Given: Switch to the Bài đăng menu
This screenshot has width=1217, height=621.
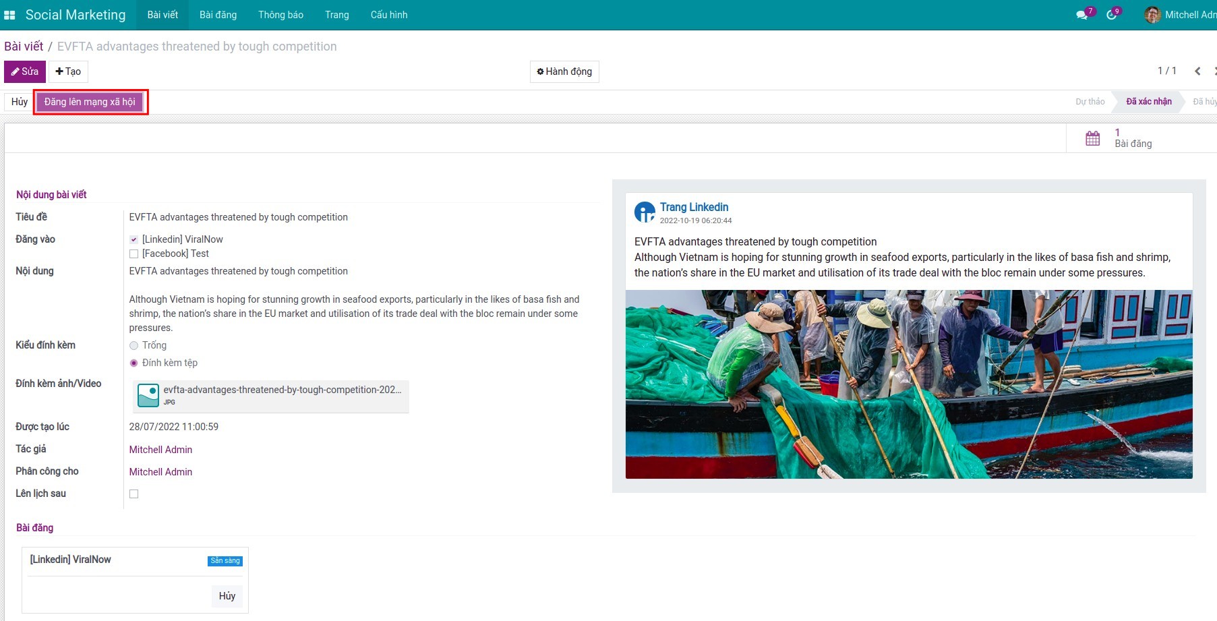Looking at the screenshot, I should (218, 15).
